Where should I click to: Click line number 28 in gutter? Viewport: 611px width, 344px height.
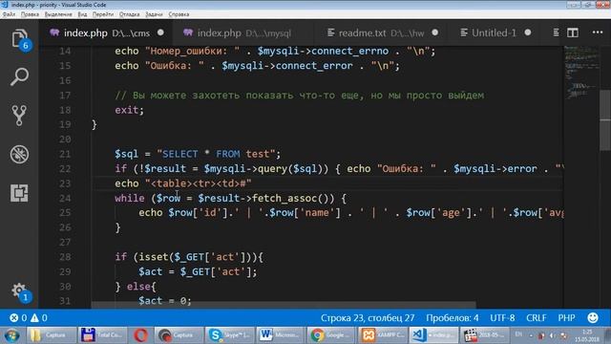click(x=65, y=257)
